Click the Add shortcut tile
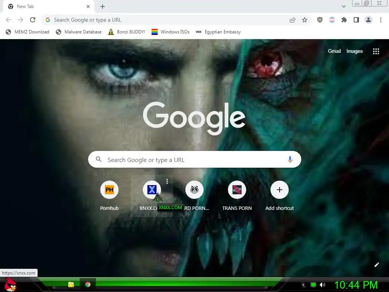 point(279,196)
